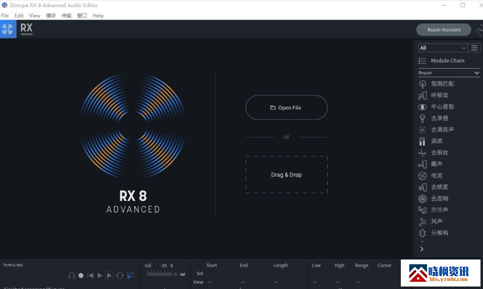Open the Module Chain

[441, 60]
